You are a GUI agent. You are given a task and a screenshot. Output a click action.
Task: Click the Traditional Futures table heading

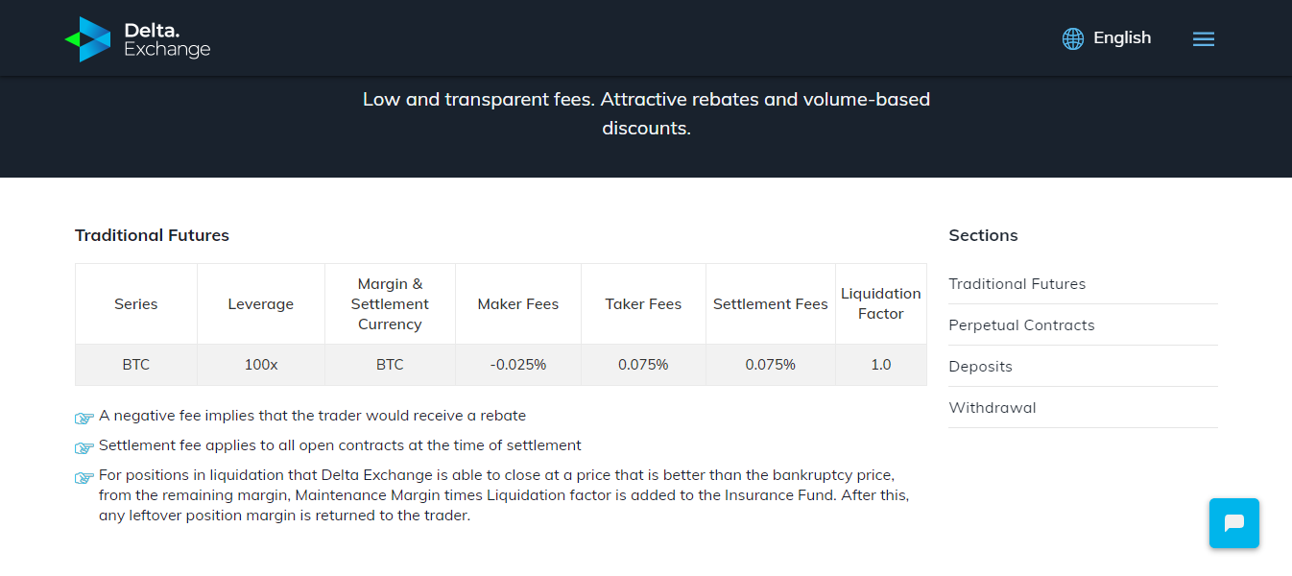152,235
